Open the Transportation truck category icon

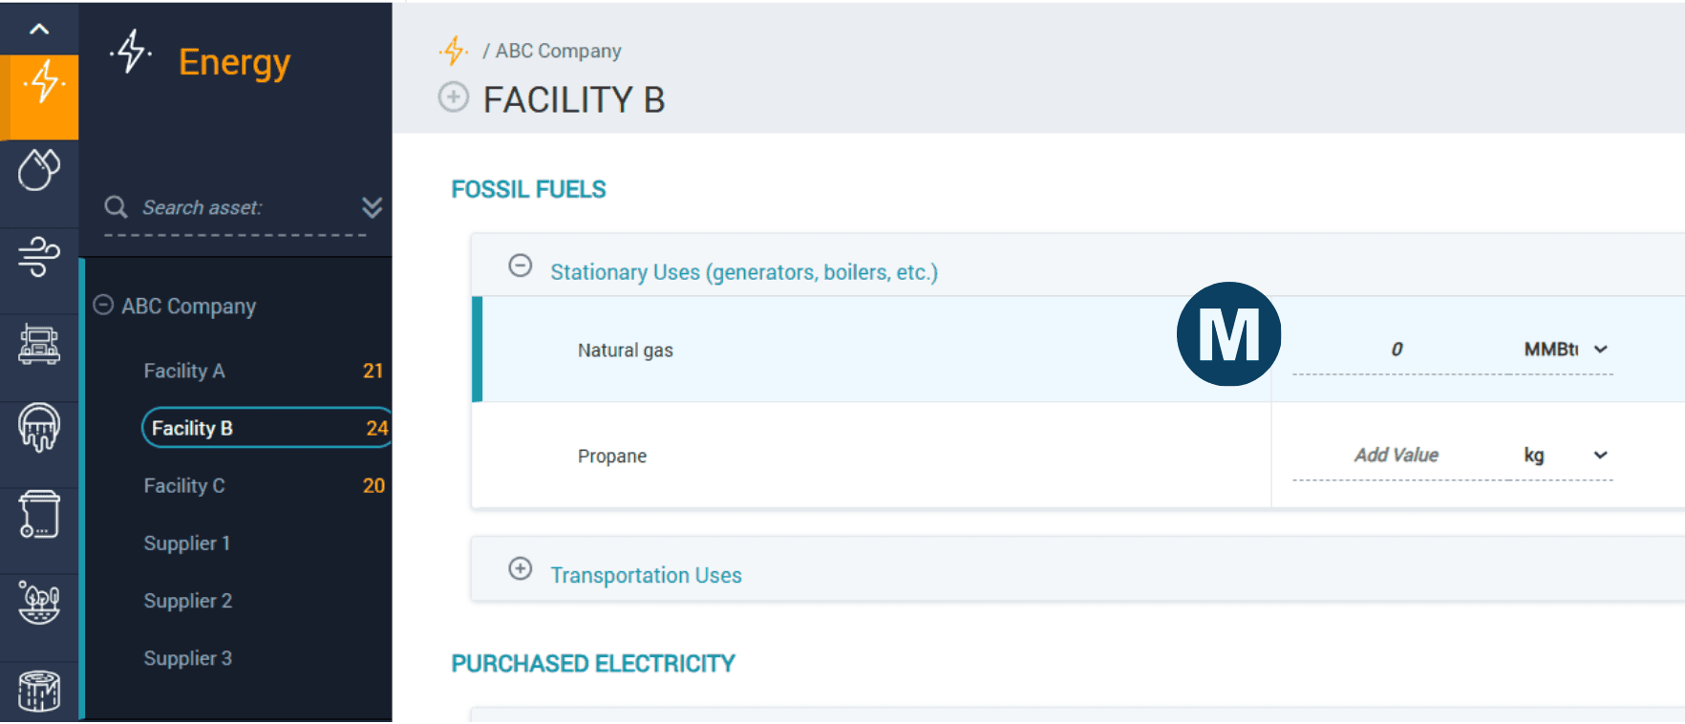pos(39,344)
